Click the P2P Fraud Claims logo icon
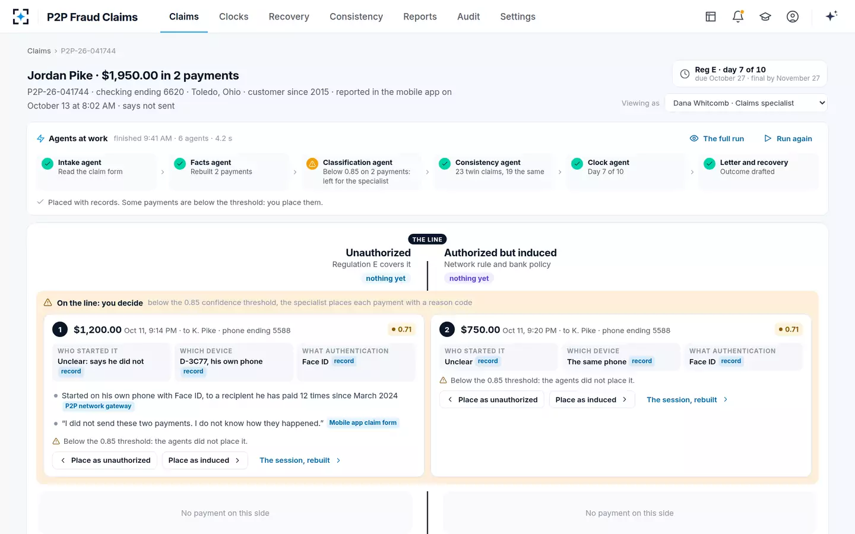855x534 pixels. click(21, 17)
